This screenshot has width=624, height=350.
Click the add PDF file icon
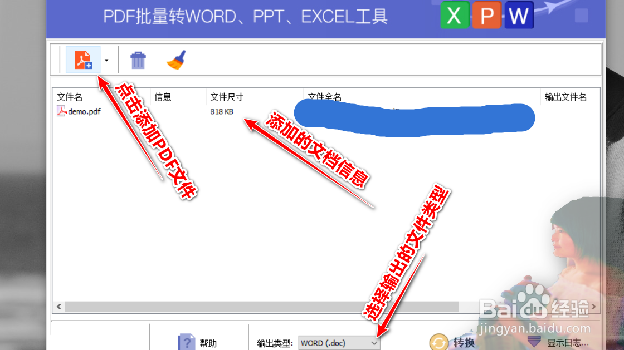[83, 60]
